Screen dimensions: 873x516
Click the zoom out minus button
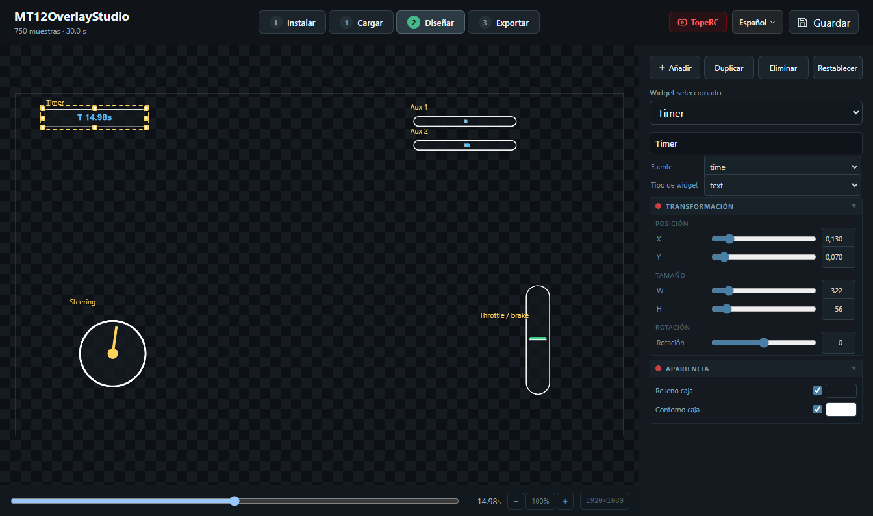(x=516, y=501)
